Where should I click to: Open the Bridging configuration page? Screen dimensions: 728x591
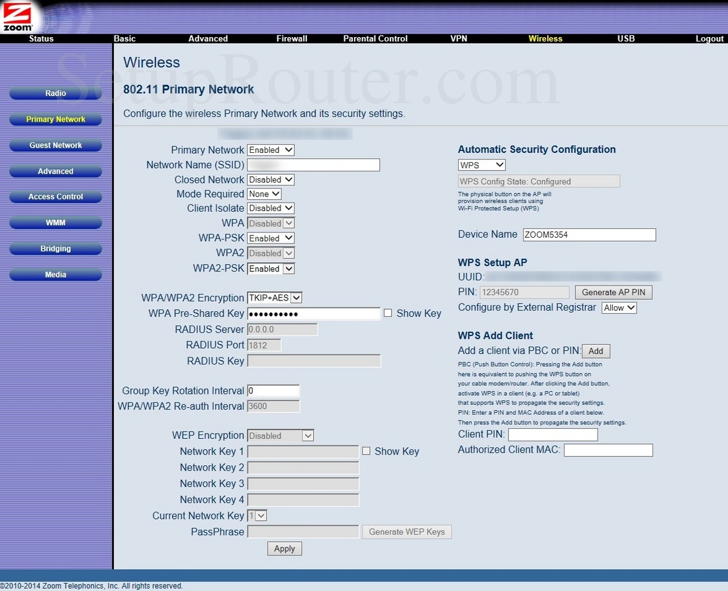tap(56, 248)
